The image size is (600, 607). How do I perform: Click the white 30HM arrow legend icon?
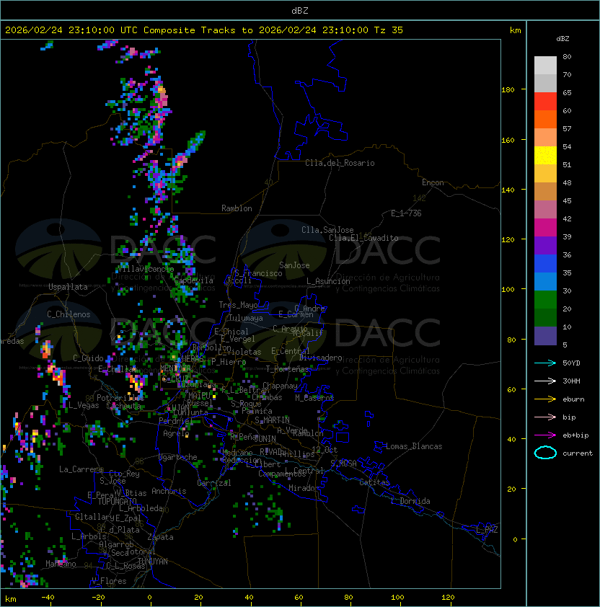tap(545, 381)
